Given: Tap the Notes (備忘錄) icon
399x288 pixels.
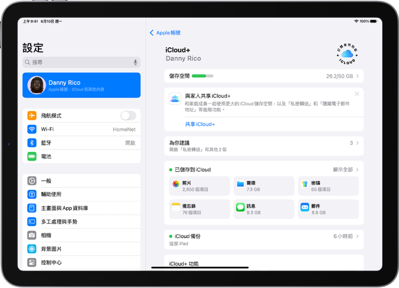Looking at the screenshot, I should tap(176, 207).
